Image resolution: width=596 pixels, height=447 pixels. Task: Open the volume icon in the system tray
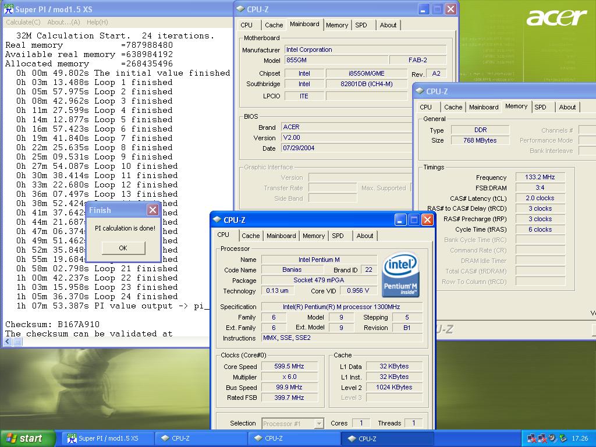point(552,438)
